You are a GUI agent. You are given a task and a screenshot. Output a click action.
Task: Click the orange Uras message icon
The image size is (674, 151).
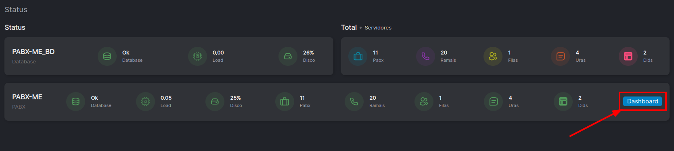coord(561,56)
